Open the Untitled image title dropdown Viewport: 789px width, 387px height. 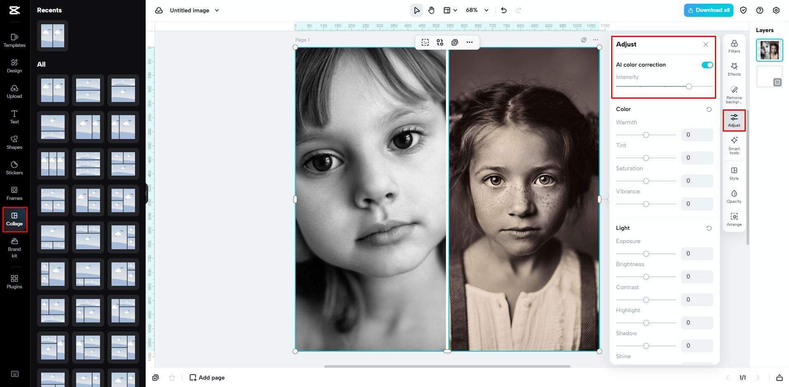[217, 10]
